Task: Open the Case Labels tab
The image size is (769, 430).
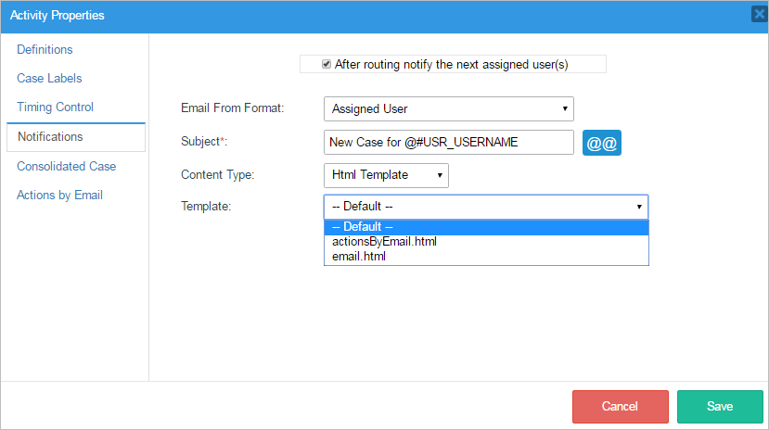Action: tap(49, 79)
